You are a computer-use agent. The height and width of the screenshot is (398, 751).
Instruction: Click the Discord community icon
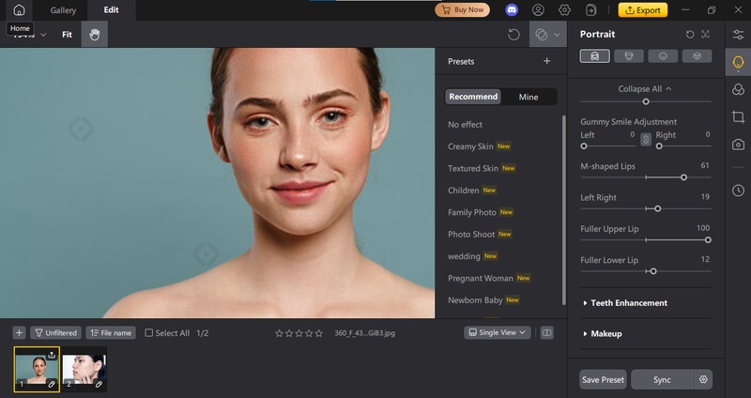[512, 10]
